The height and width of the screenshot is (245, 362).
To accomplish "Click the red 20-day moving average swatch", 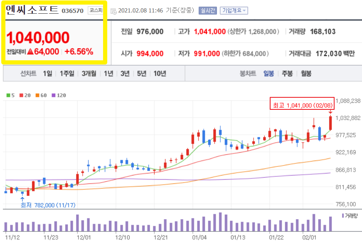I will pyautogui.click(x=22, y=95).
